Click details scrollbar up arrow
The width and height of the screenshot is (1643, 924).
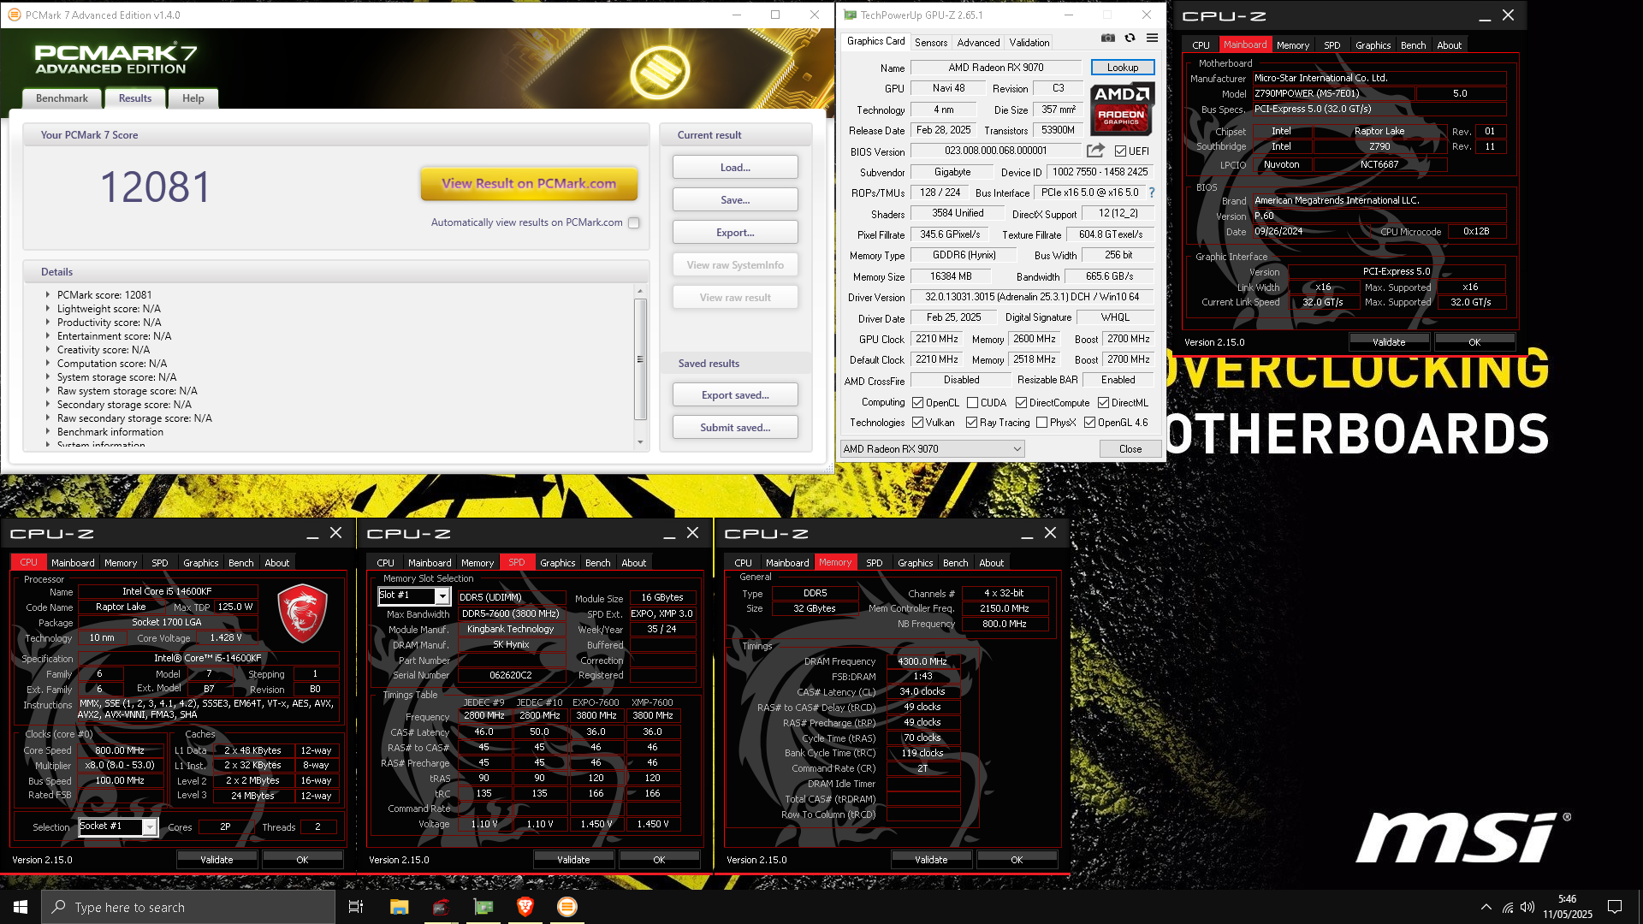click(x=640, y=292)
